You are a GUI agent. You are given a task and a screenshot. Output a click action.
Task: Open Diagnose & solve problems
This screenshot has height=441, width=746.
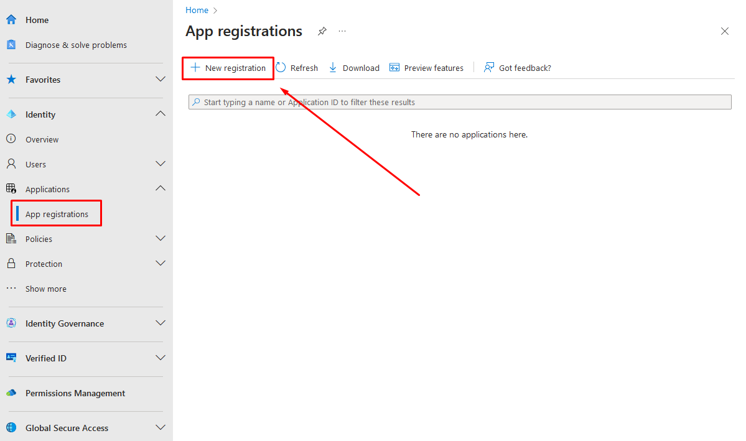click(76, 45)
